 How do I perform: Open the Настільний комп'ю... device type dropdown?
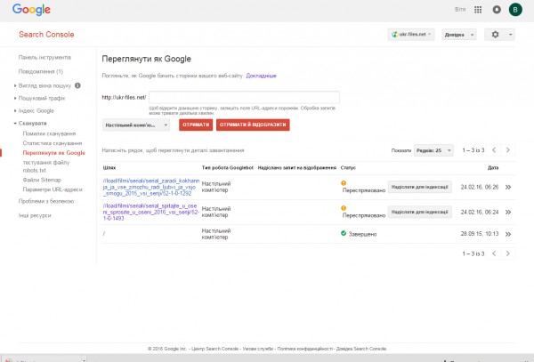136,125
